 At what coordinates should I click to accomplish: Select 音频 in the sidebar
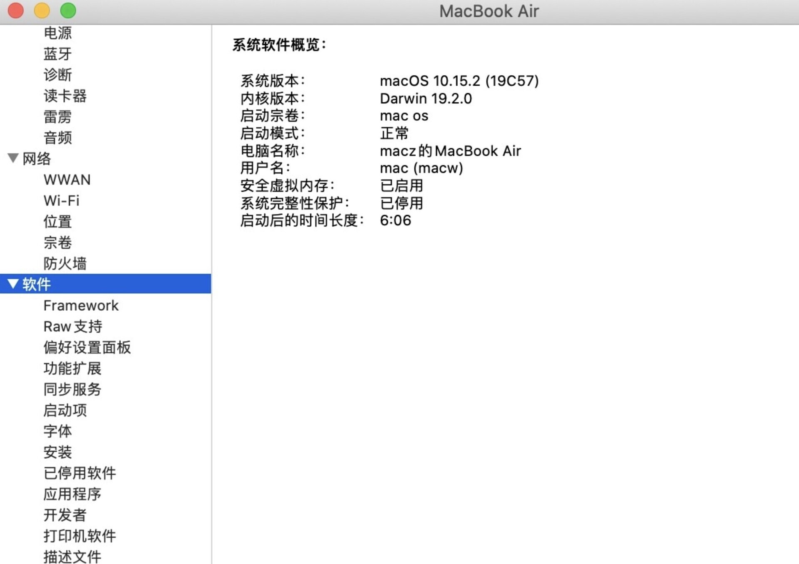coord(58,138)
